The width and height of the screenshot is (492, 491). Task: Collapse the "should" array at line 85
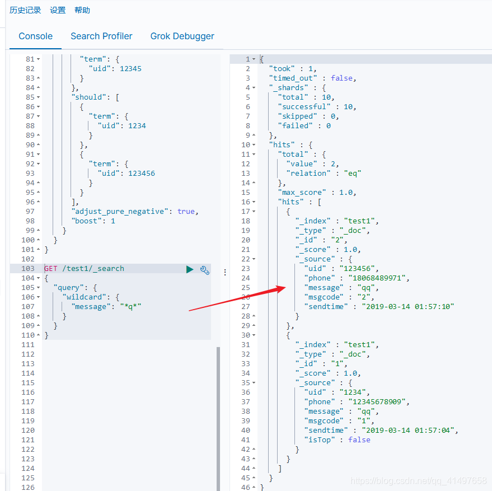tap(38, 97)
